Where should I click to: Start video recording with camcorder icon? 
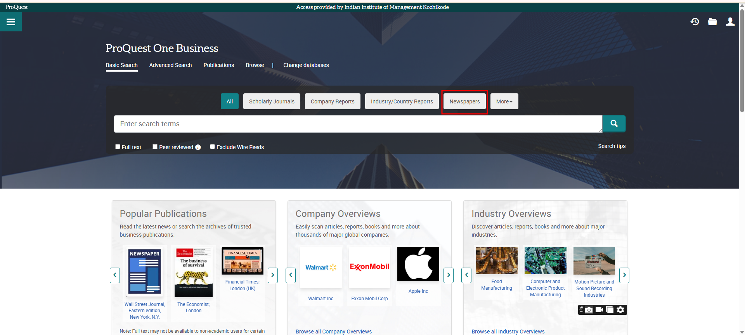point(599,310)
